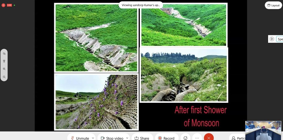Zoom out of shared content
The width and height of the screenshot is (283, 140).
4,77
